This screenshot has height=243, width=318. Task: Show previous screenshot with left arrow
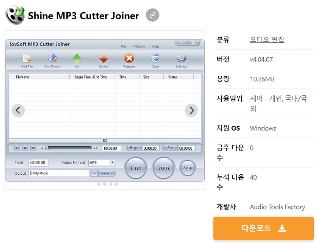(x=18, y=110)
